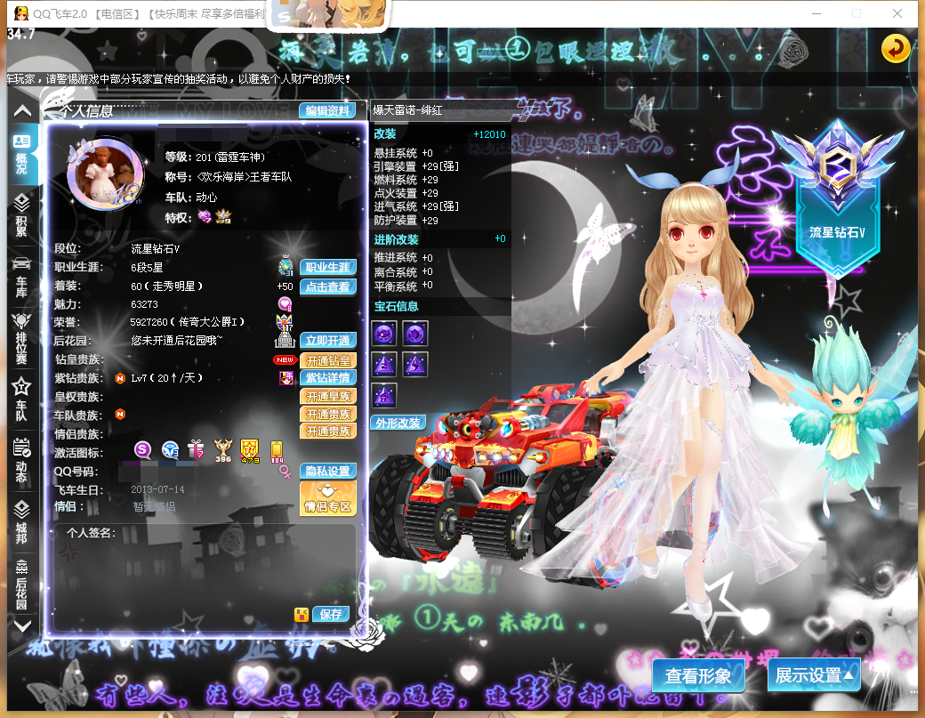Click the 爆天雷诺-绯红 car name label
Viewport: 925px width, 718px height.
(407, 110)
